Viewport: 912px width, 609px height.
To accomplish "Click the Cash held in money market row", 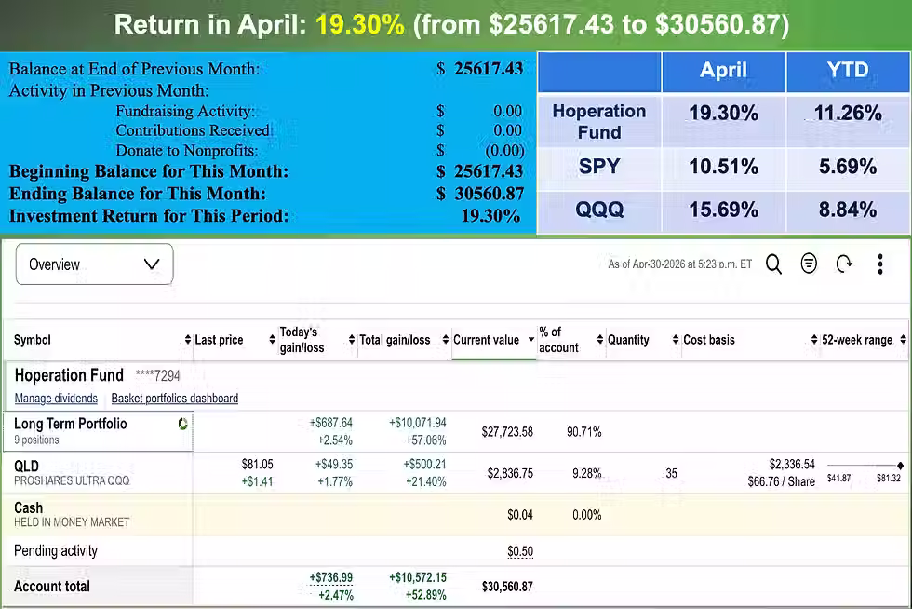I will click(x=455, y=515).
